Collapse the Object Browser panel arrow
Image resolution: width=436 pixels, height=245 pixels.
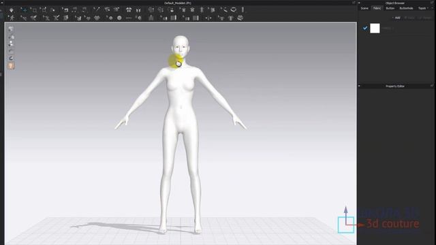point(359,3)
